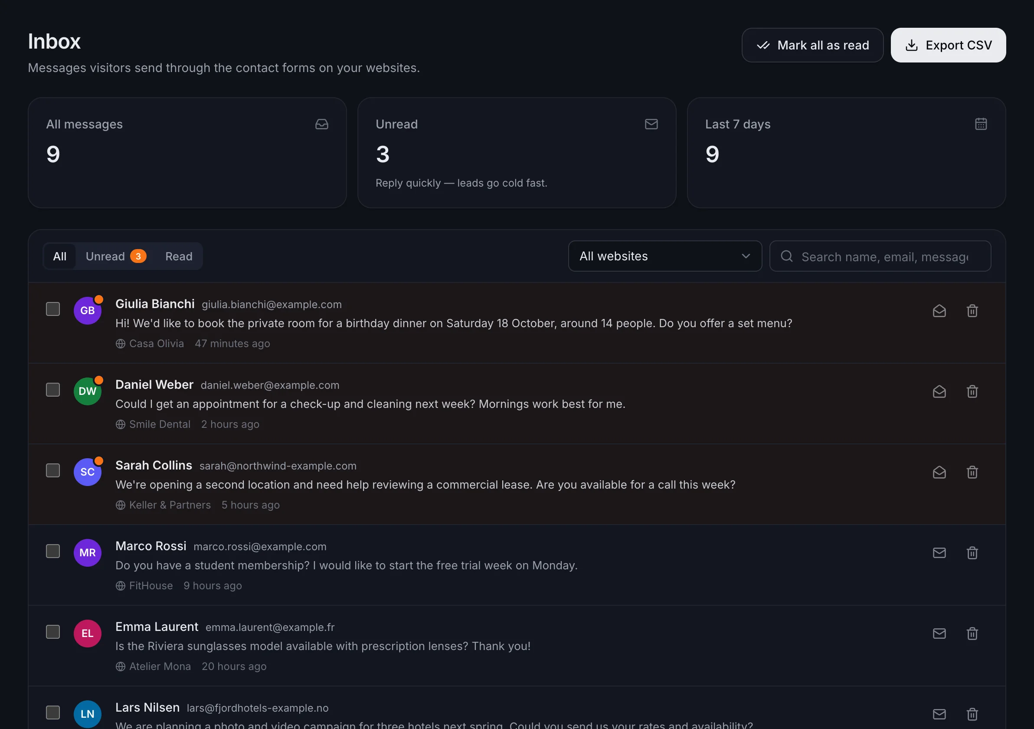Check the box next to Marco Rossi
This screenshot has height=729, width=1034.
tap(52, 551)
